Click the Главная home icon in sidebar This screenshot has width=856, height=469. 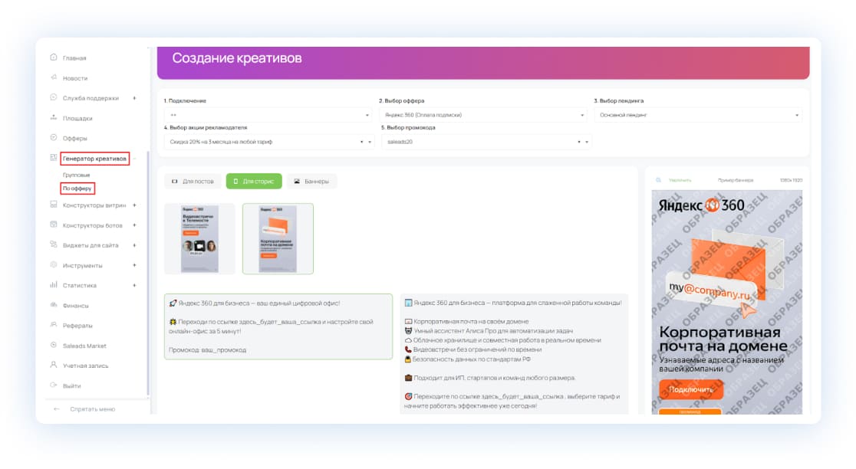point(54,57)
